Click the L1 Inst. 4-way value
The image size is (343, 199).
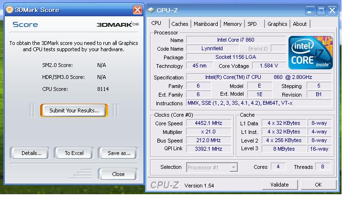[x=320, y=132]
